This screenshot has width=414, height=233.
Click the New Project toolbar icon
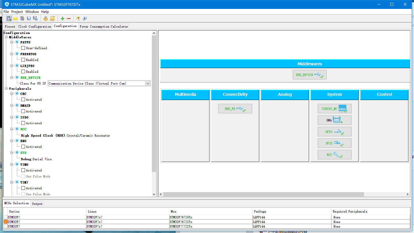click(9, 18)
